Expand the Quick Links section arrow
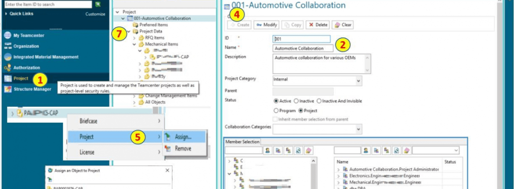Viewport: 514px width, 189px height. pyautogui.click(x=7, y=14)
